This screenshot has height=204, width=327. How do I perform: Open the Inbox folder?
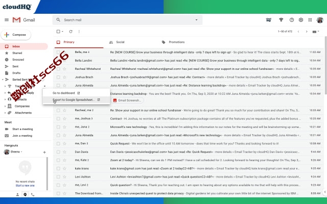click(16, 46)
